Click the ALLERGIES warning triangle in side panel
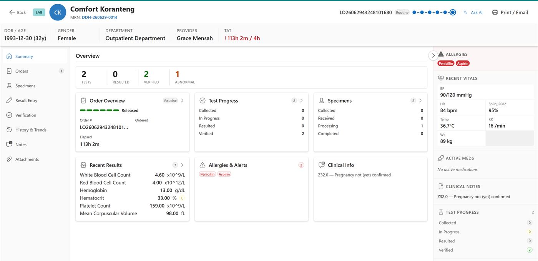 [441, 54]
